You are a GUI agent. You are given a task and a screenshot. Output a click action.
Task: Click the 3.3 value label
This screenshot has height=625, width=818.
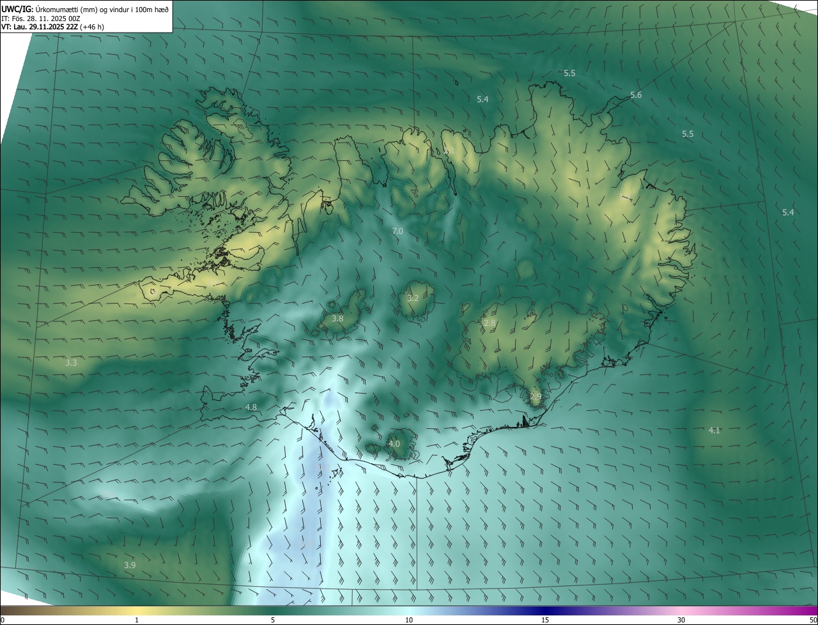coord(71,362)
